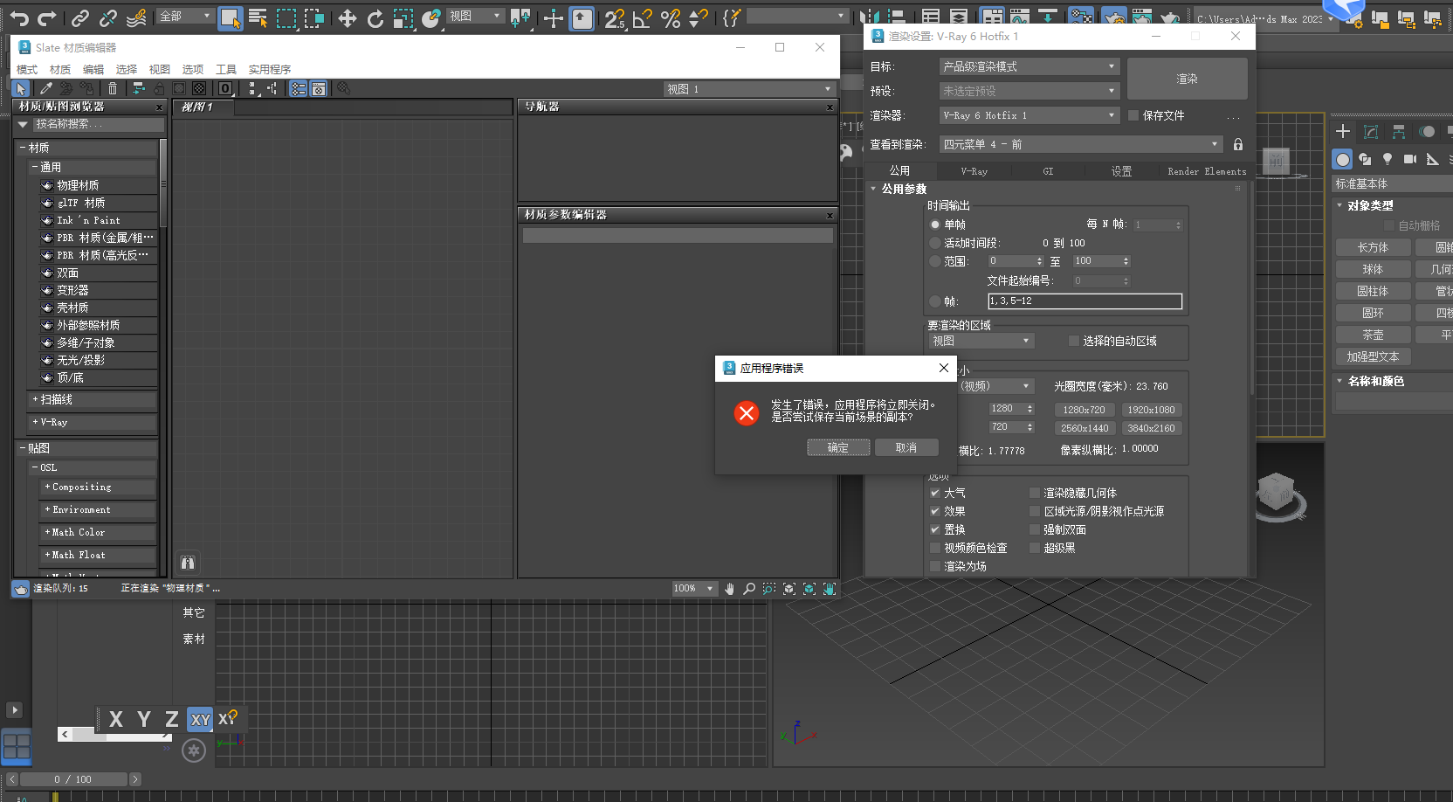The width and height of the screenshot is (1453, 802).
Task: Select the 活动时间段 radio button
Action: [935, 243]
